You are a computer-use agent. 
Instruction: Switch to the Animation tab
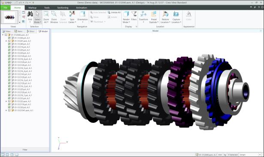pyautogui.click(x=81, y=8)
